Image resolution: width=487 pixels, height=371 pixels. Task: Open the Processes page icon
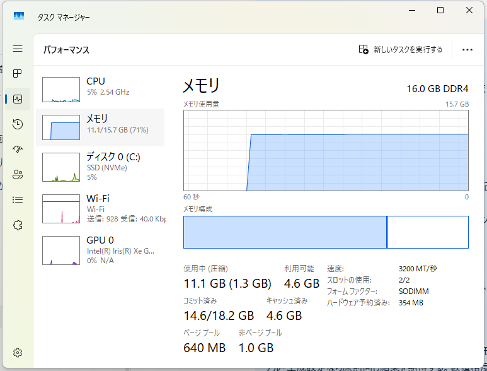pyautogui.click(x=18, y=73)
